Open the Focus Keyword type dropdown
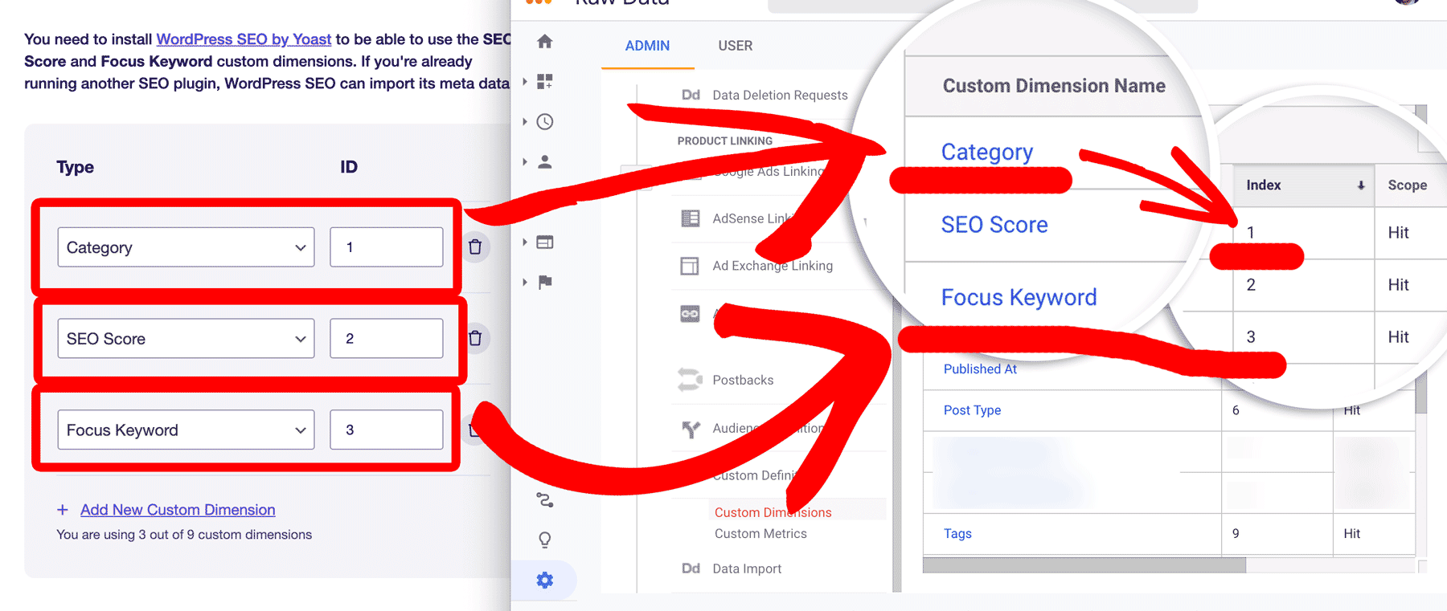The image size is (1447, 611). click(x=186, y=430)
